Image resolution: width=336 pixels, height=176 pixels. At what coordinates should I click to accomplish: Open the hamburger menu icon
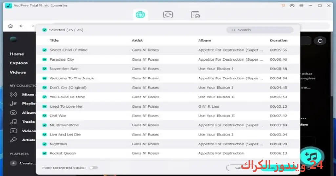pyautogui.click(x=301, y=5)
